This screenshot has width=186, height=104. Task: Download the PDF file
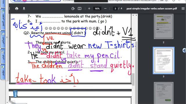(24, 8)
